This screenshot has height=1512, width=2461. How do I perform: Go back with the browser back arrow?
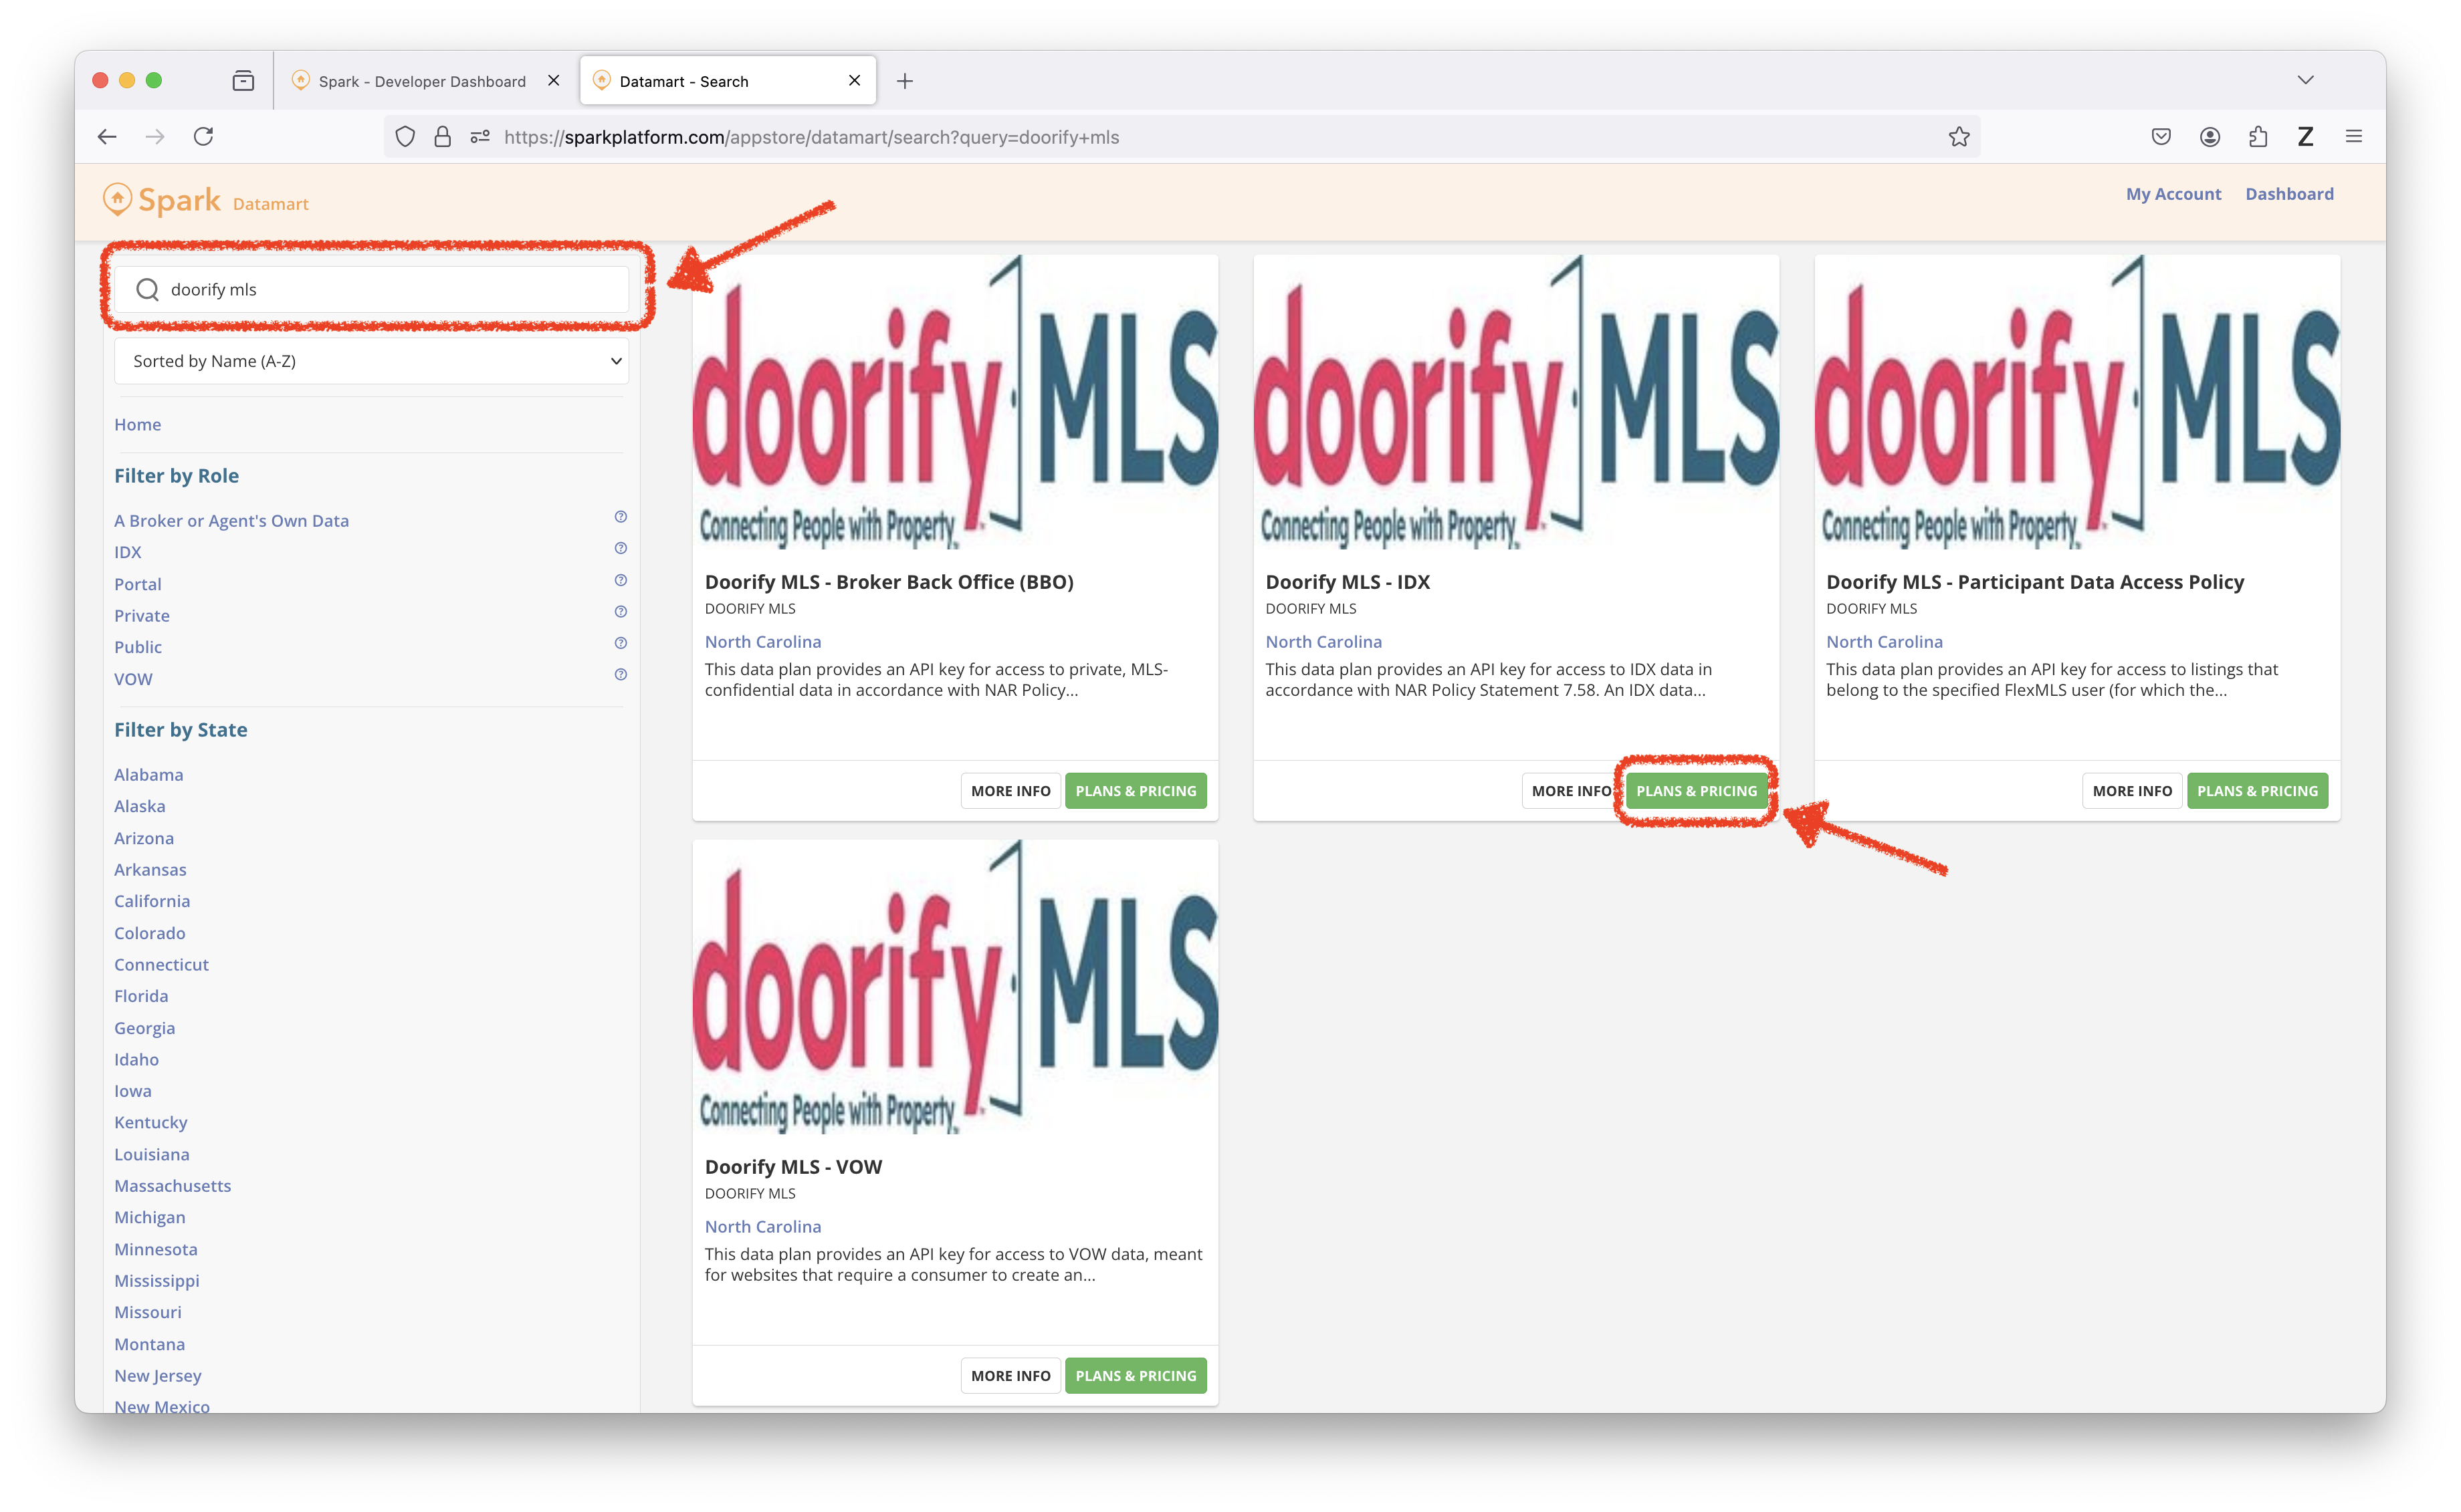pos(108,137)
